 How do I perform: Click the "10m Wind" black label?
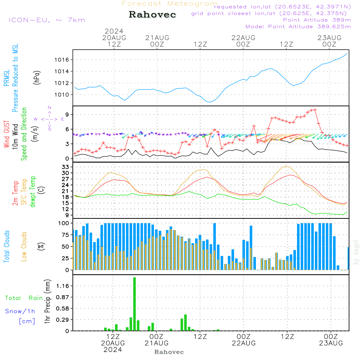(15, 136)
